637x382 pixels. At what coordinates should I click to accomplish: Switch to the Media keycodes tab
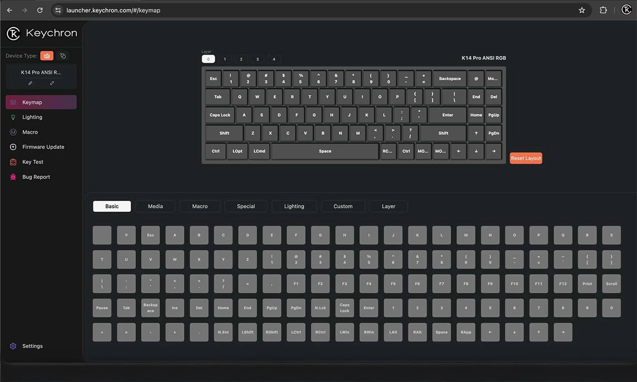[155, 206]
